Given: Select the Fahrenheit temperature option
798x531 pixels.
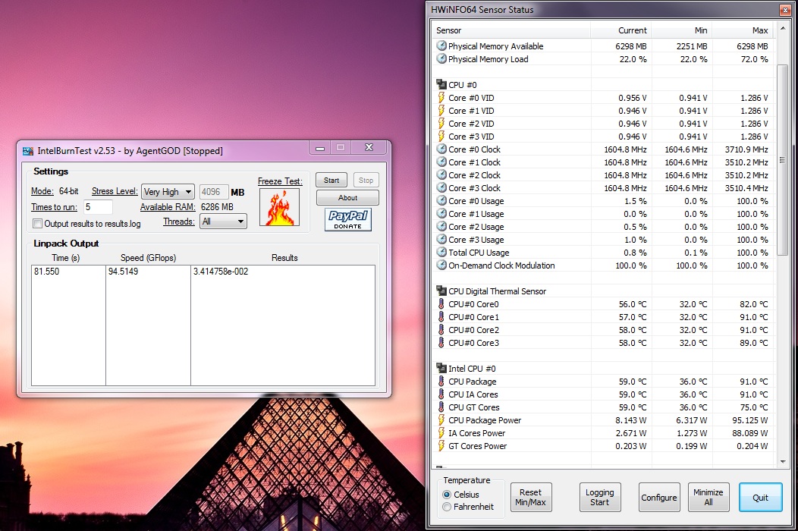Looking at the screenshot, I should click(447, 507).
